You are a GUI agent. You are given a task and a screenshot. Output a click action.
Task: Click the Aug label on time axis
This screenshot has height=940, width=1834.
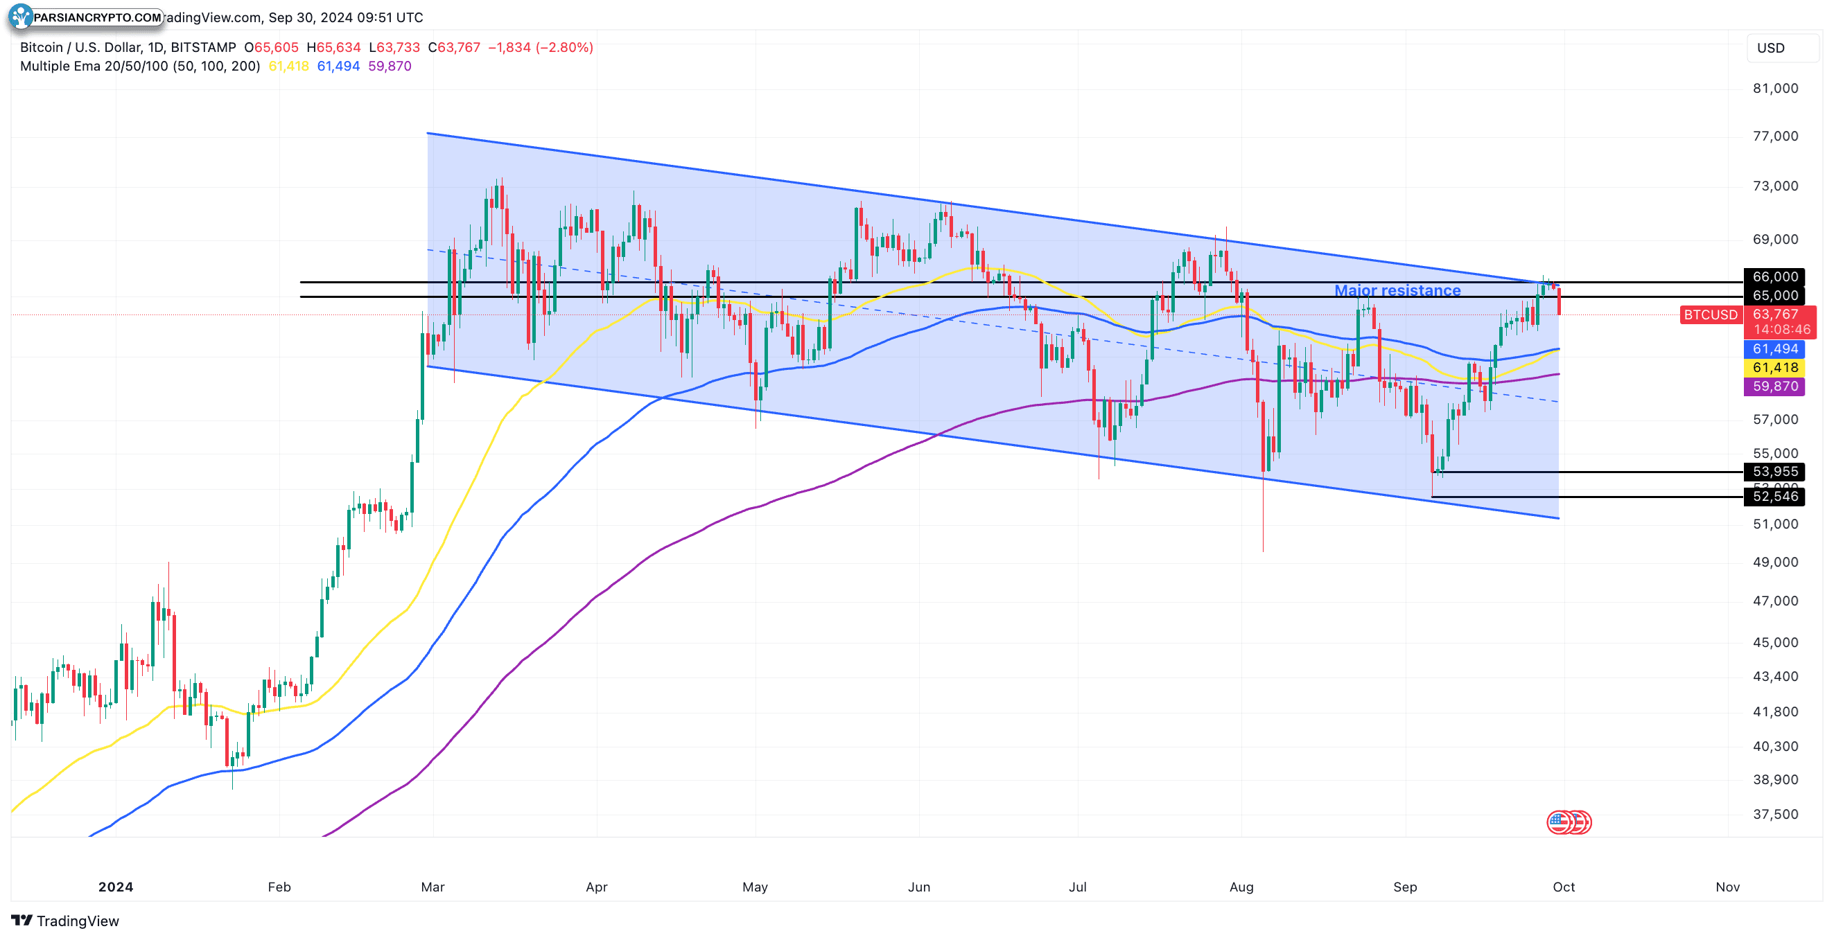[1241, 887]
